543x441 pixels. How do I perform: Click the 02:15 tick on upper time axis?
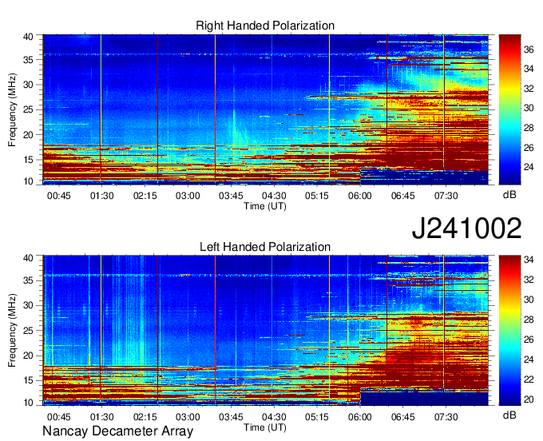click(145, 196)
